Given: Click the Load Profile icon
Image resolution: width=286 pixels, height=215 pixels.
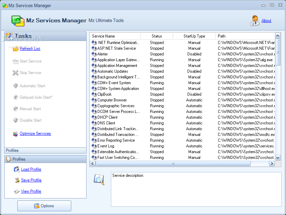Looking at the screenshot, I should 17,169.
